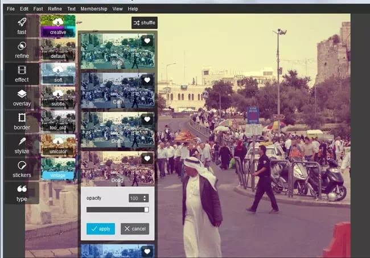Open the stylize brush tool
370x258 pixels.
tap(22, 145)
